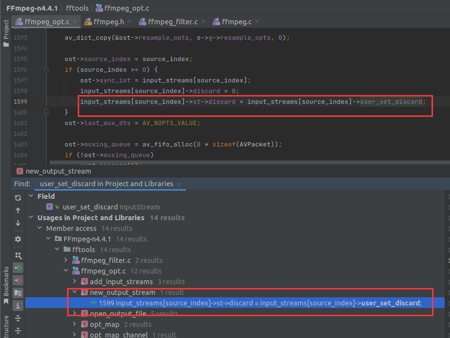
Task: Switch to the ffmpeg.h editor tab
Action: [105, 21]
